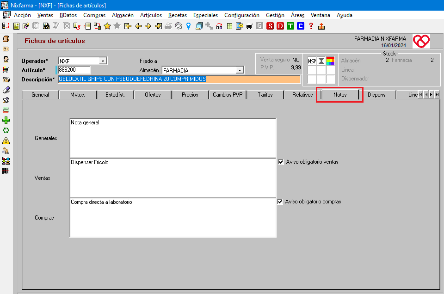The image size is (444, 294).
Task: Click the gray G toolbar button
Action: [x=259, y=26]
